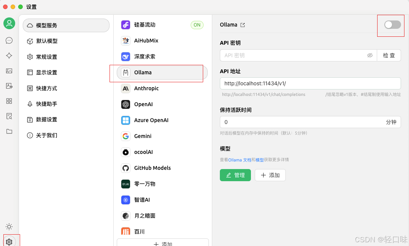Open the image painting sidebar icon
The width and height of the screenshot is (409, 246).
pos(9,71)
